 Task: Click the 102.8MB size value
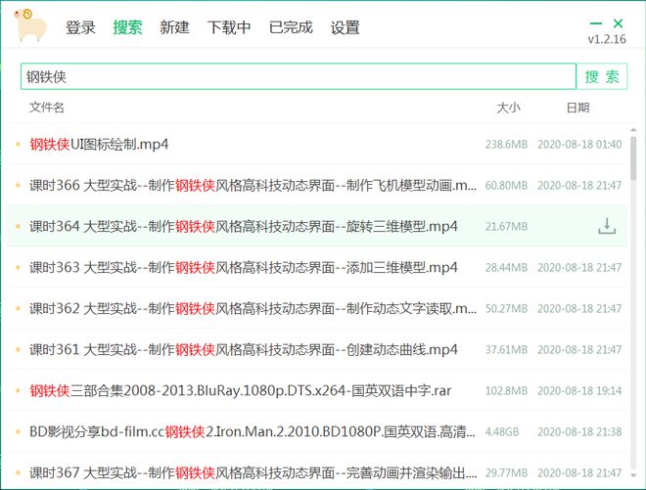click(x=506, y=391)
